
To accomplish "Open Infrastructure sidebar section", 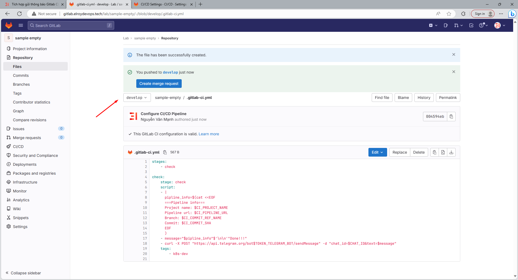I will [35, 182].
